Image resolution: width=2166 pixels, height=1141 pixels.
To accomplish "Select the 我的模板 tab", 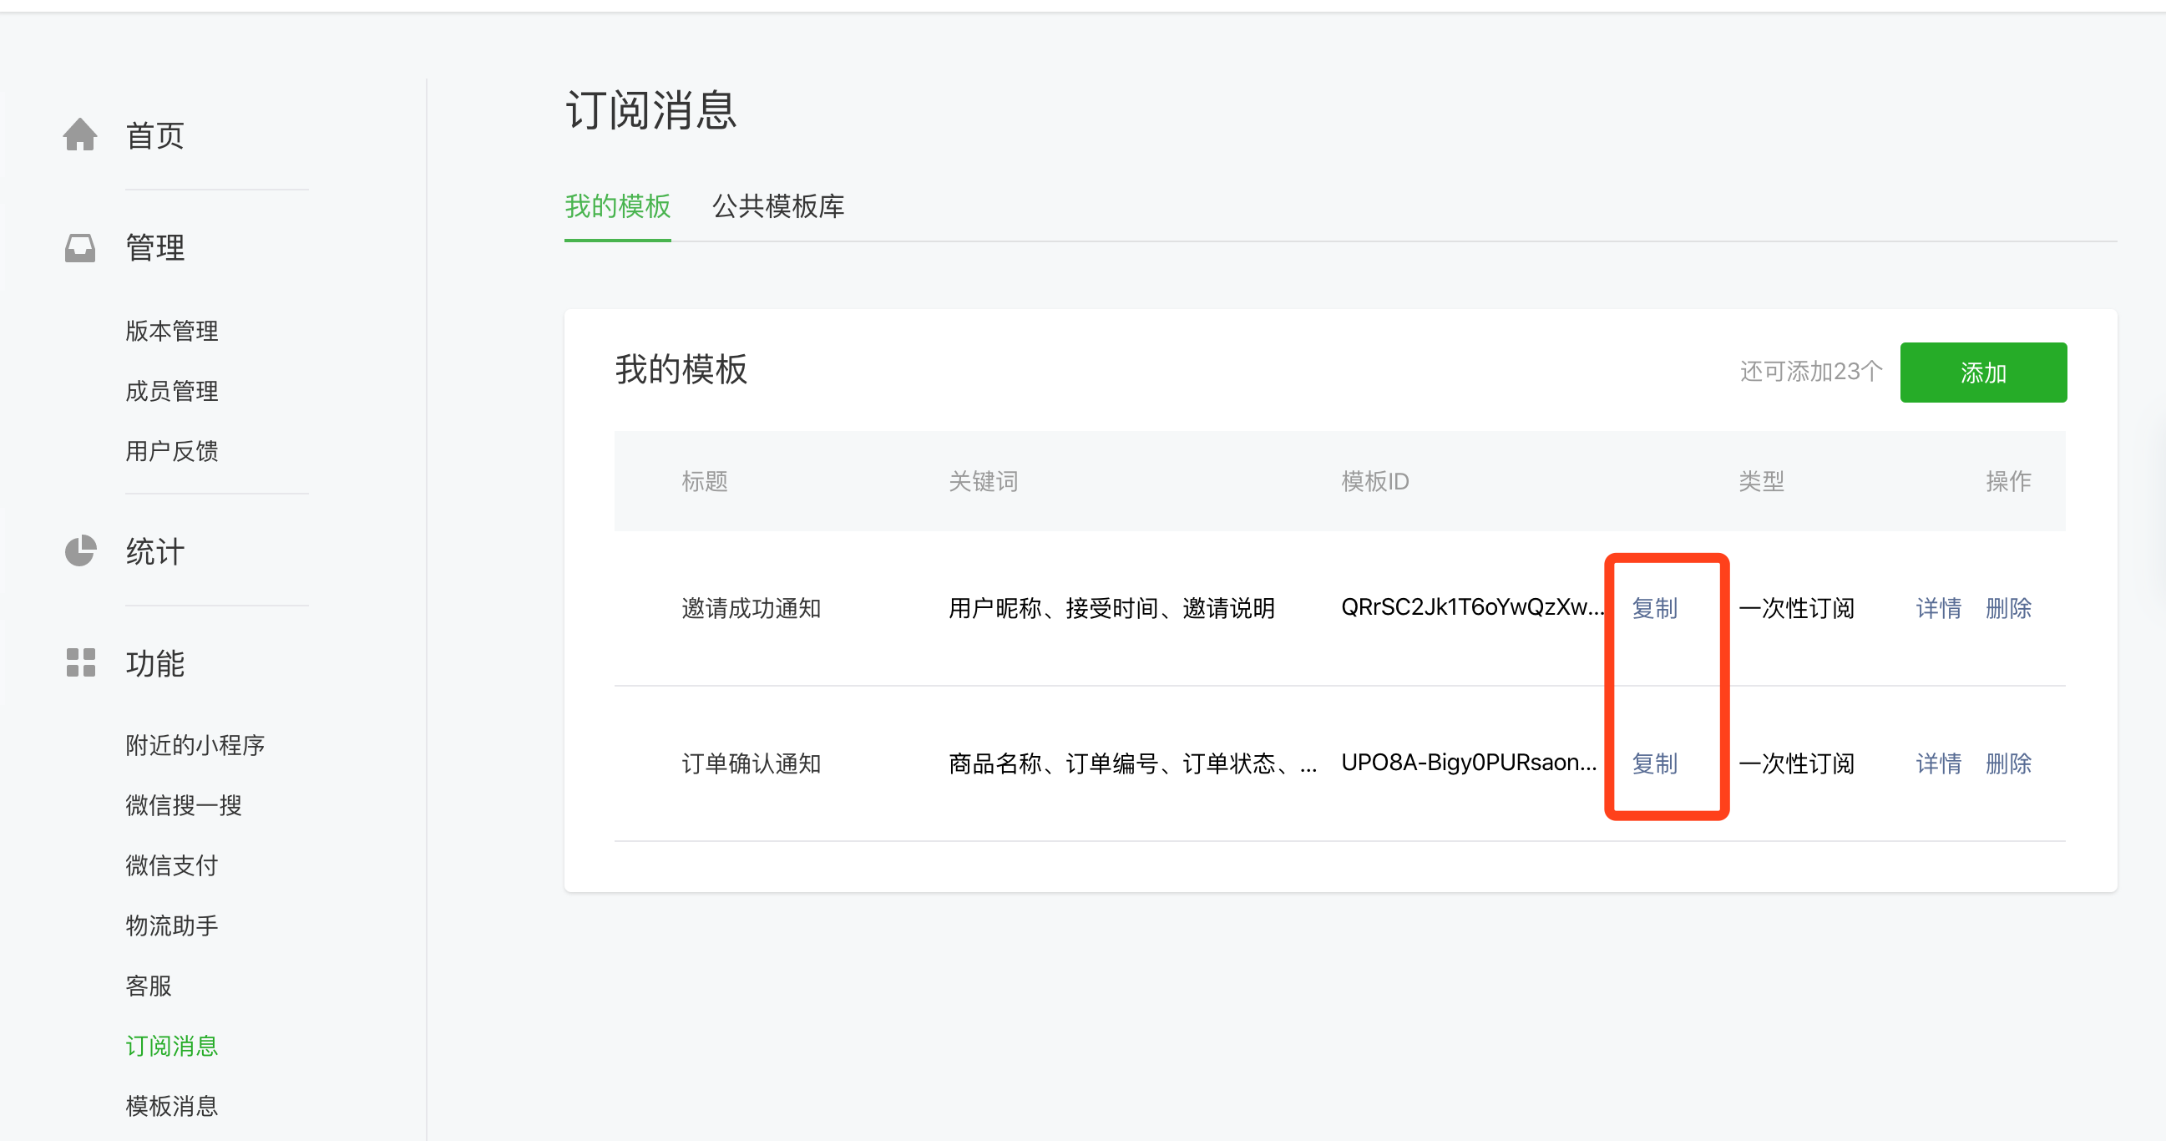I will [617, 206].
